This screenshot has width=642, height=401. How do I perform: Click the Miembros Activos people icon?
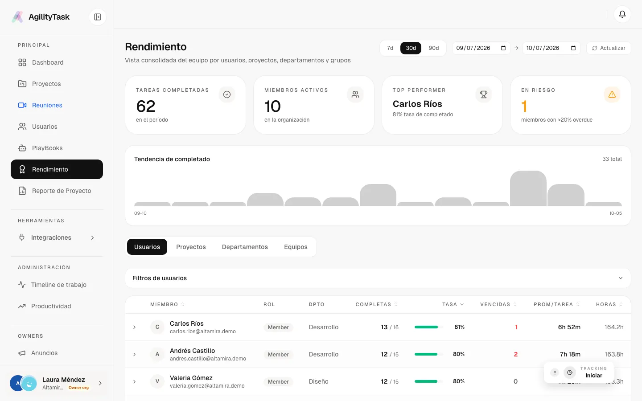click(x=355, y=94)
